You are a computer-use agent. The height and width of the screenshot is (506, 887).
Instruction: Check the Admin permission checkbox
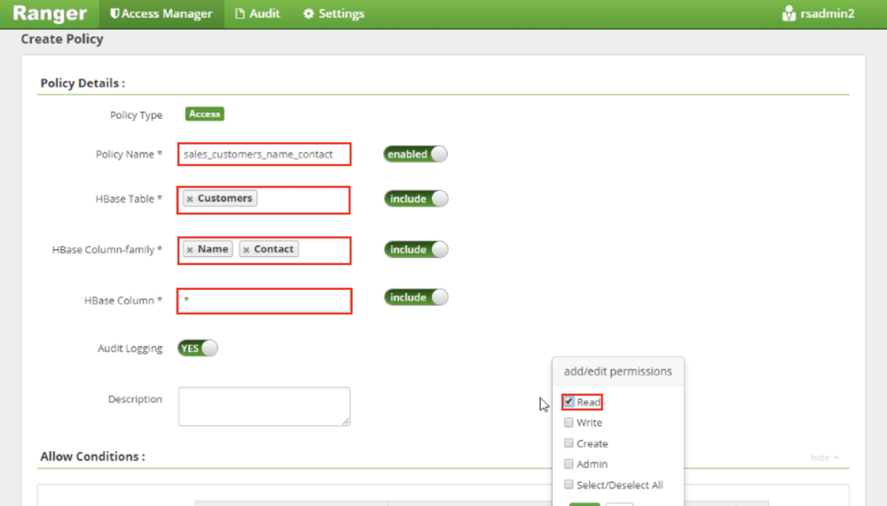tap(569, 463)
